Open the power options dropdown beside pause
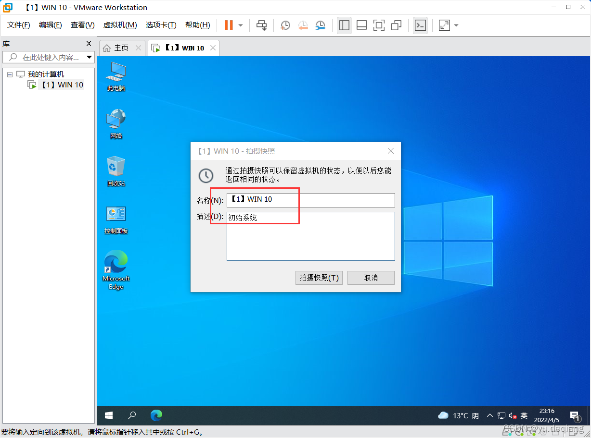The image size is (591, 438). pos(241,25)
